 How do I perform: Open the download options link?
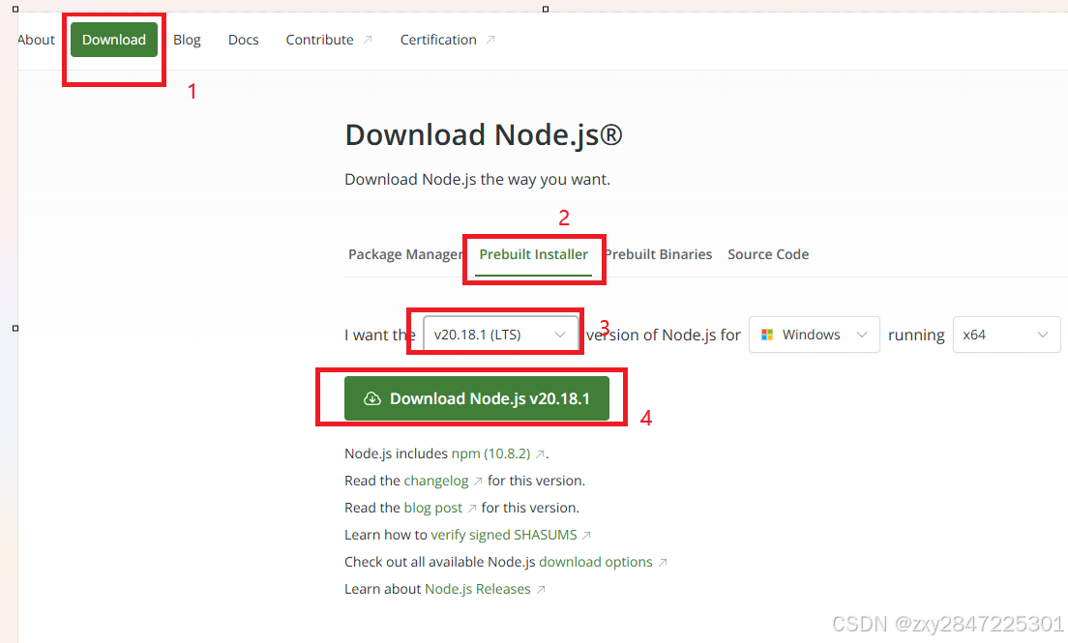click(x=595, y=562)
